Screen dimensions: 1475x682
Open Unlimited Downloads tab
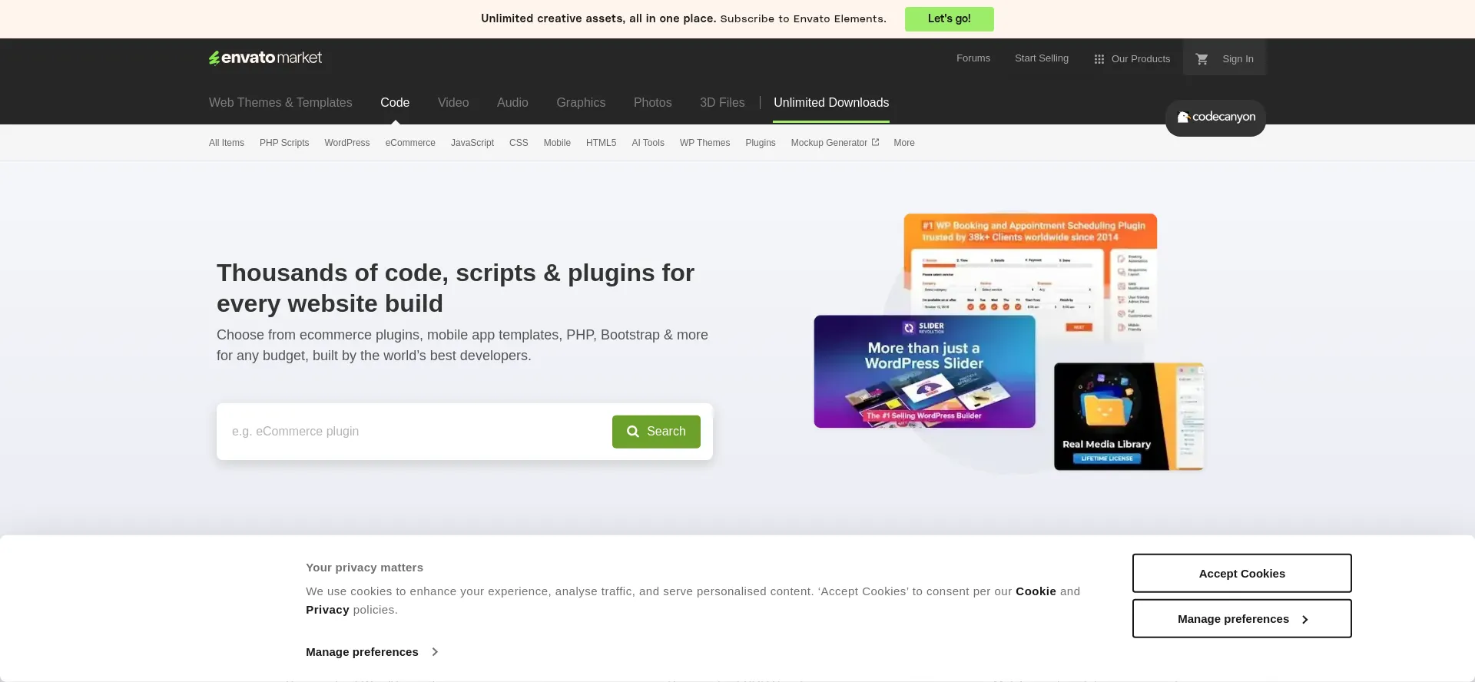(x=831, y=103)
